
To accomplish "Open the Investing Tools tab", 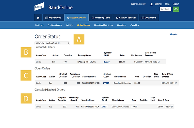I will click(101, 18).
